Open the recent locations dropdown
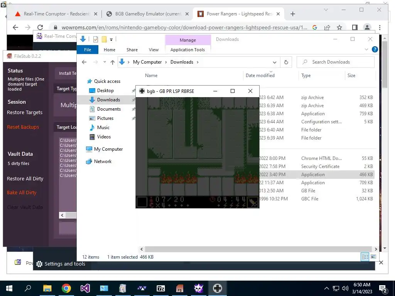The width and height of the screenshot is (395, 296). (105, 62)
